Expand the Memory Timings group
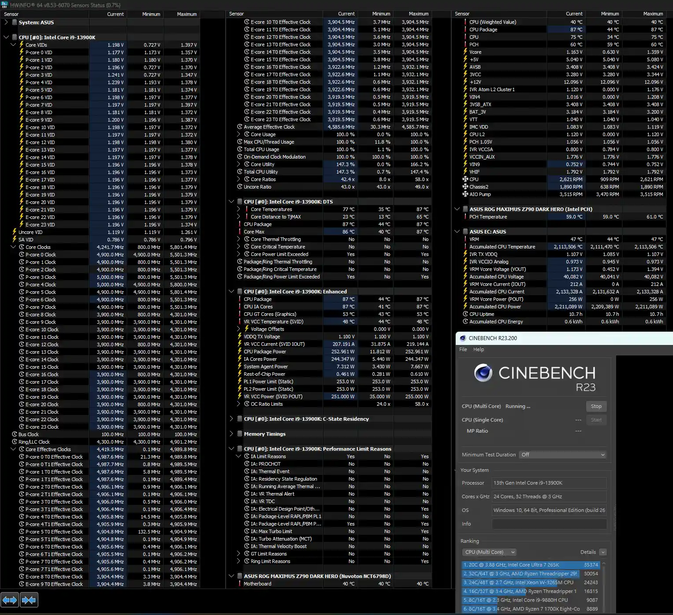 [x=231, y=434]
